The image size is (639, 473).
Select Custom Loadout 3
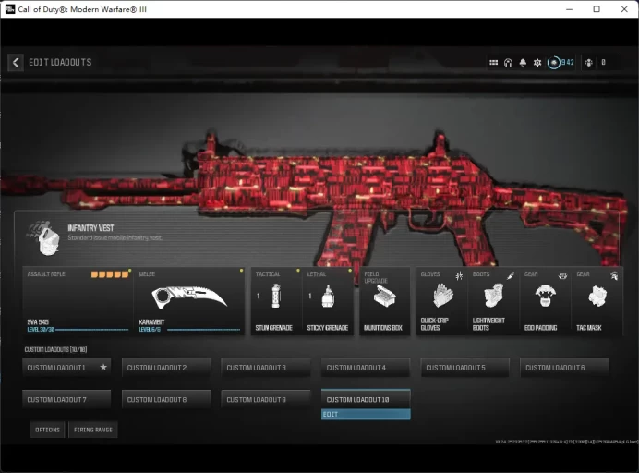266,368
